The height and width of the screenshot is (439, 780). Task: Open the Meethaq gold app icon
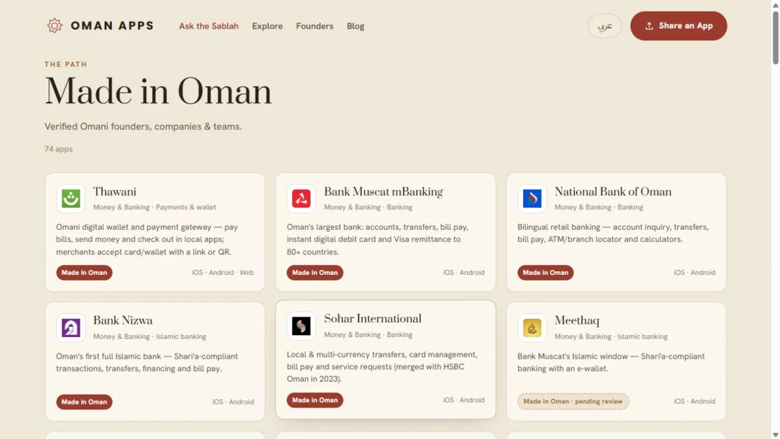[x=532, y=328]
